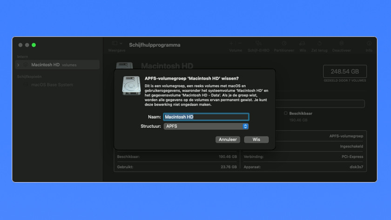Click the green zoom window button

(34, 45)
